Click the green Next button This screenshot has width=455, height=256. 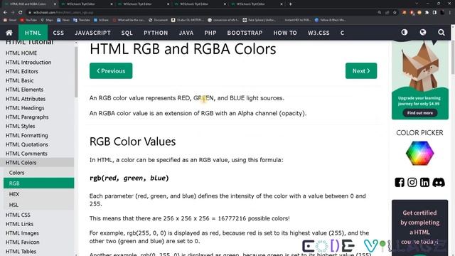(x=361, y=71)
